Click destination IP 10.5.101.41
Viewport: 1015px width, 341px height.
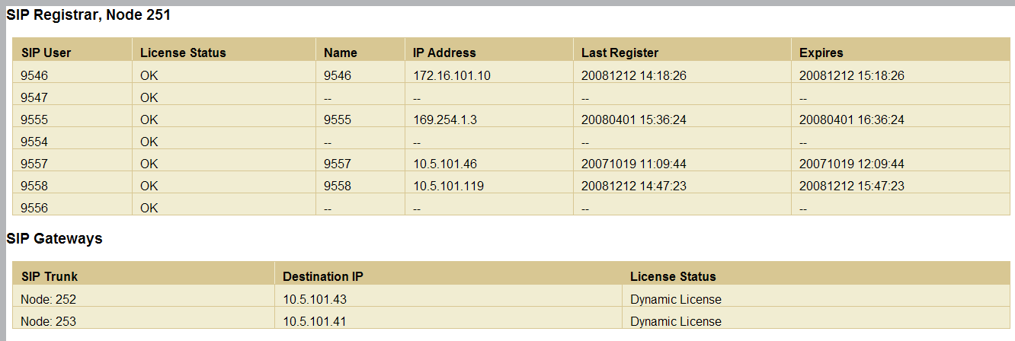[x=315, y=321]
